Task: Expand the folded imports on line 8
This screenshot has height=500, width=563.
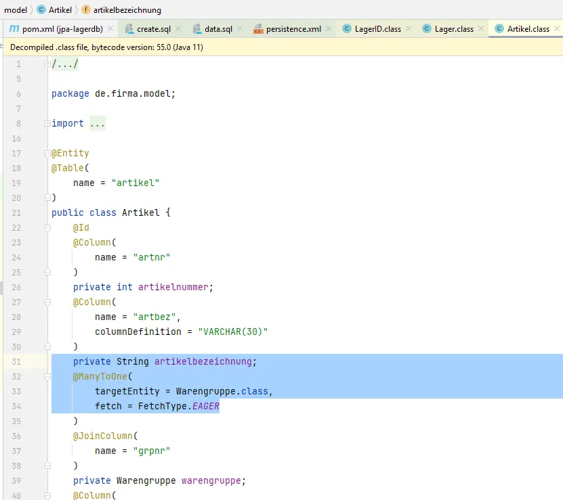Action: coord(47,123)
